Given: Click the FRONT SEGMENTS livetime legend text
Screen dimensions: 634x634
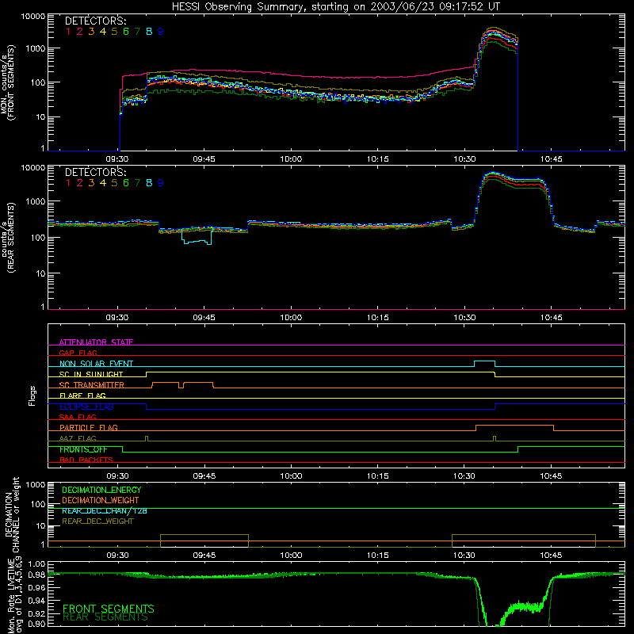Looking at the screenshot, I should (x=109, y=609).
